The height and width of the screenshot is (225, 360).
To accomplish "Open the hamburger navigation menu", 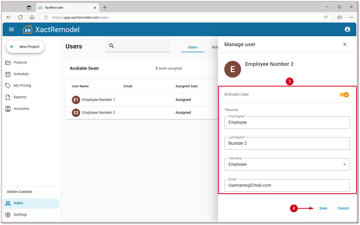I will (12, 29).
